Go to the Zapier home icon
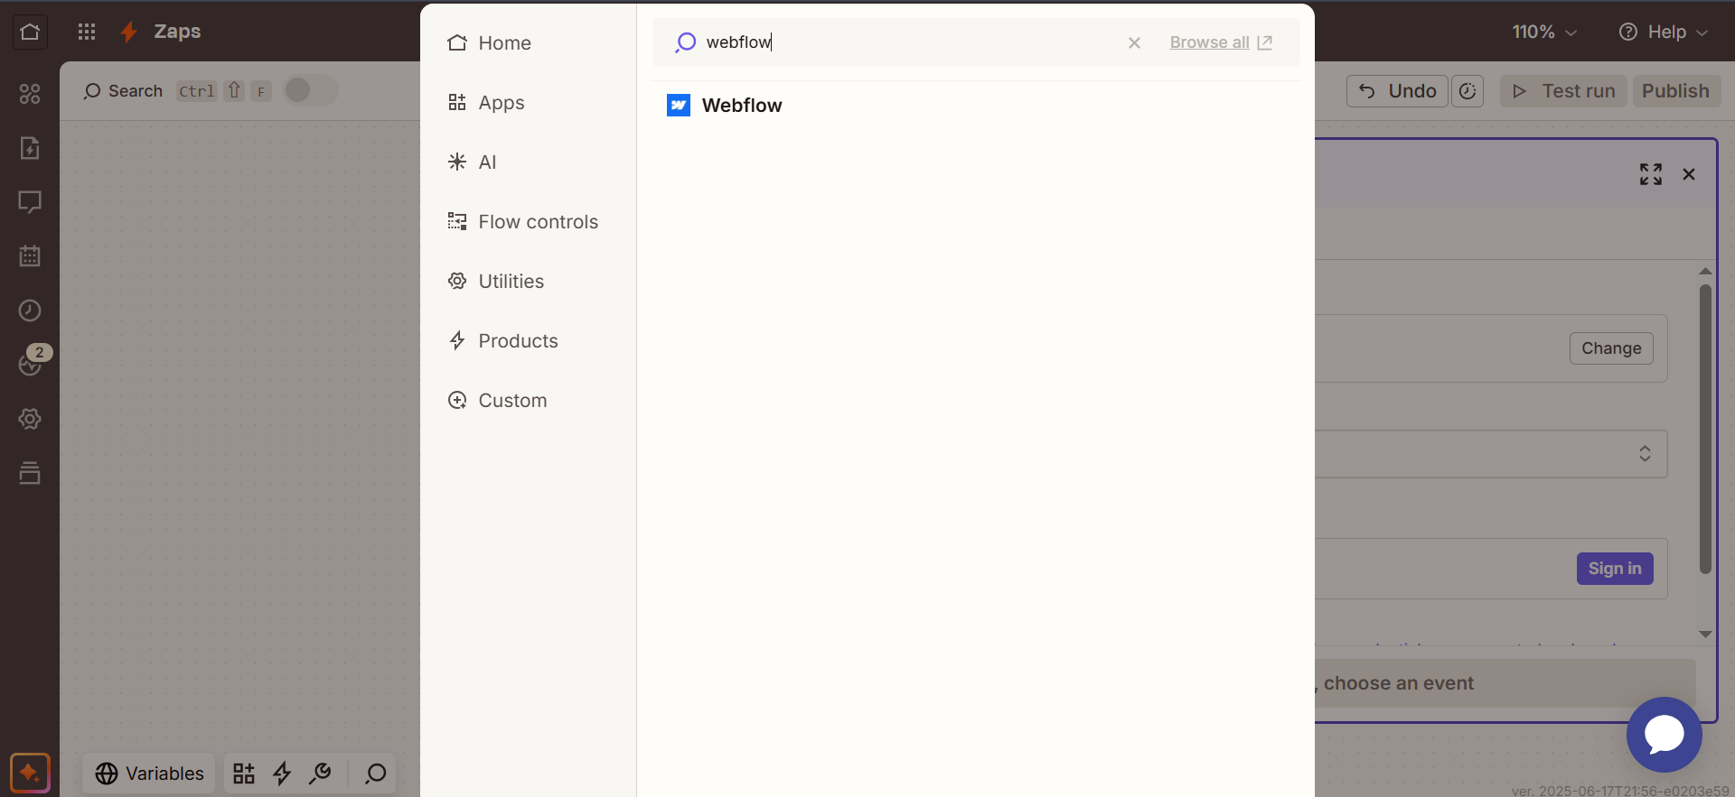This screenshot has width=1735, height=797. 30,32
